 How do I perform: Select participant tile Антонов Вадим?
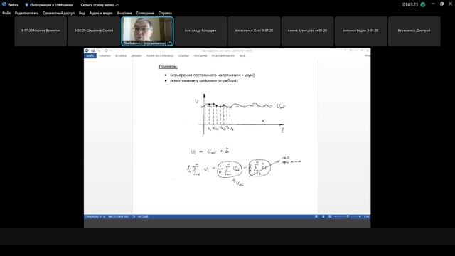(x=360, y=31)
